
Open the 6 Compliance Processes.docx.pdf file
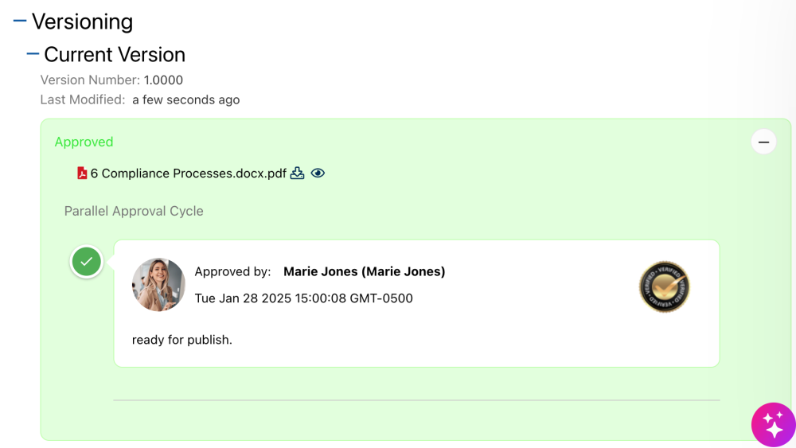(188, 173)
